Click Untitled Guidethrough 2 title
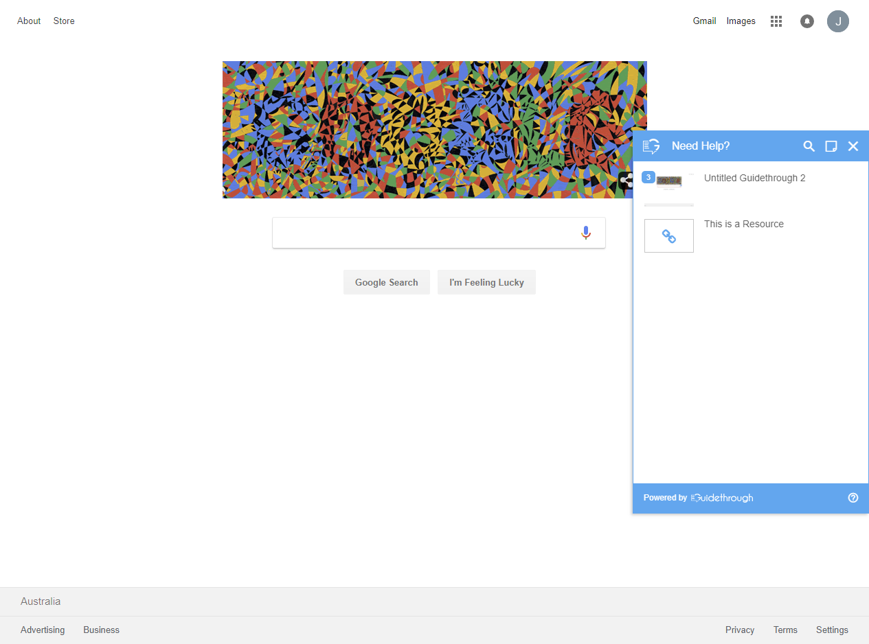 pyautogui.click(x=755, y=178)
